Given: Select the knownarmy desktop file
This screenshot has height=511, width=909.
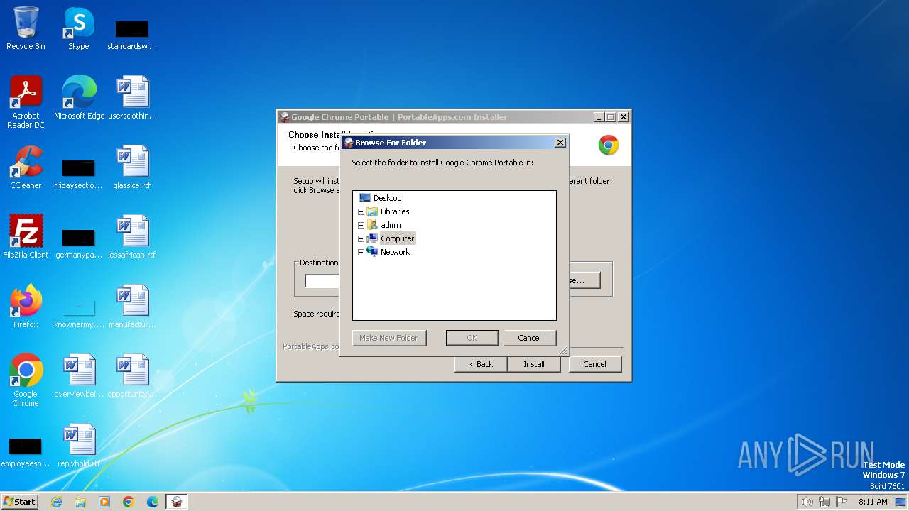Looking at the screenshot, I should (x=79, y=312).
